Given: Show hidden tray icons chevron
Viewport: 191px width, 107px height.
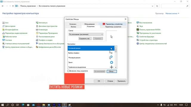Looking at the screenshot, I should [x=158, y=105].
